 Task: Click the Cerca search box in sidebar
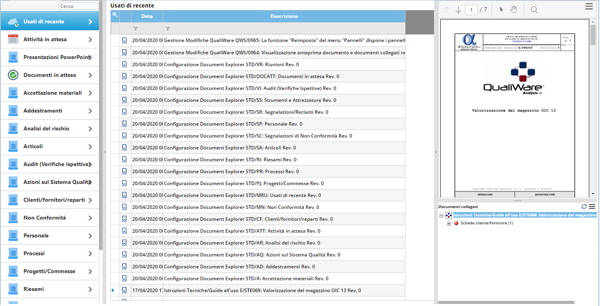(78, 6)
